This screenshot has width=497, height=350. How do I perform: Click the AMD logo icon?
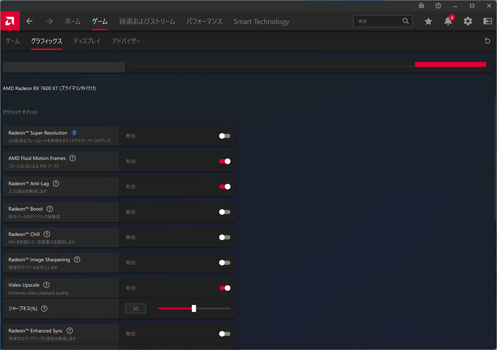[10, 21]
